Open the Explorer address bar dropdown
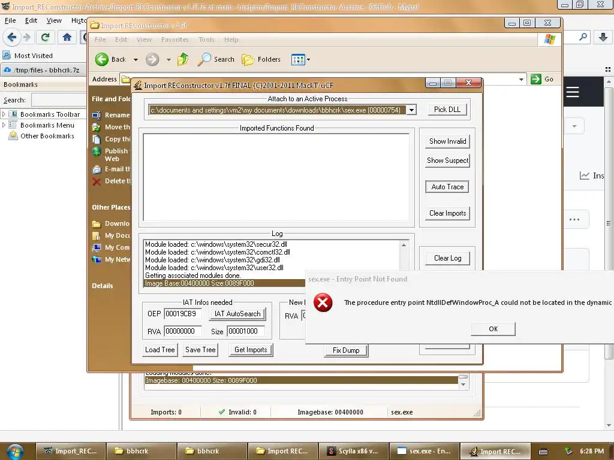This screenshot has width=614, height=460. coord(521,80)
